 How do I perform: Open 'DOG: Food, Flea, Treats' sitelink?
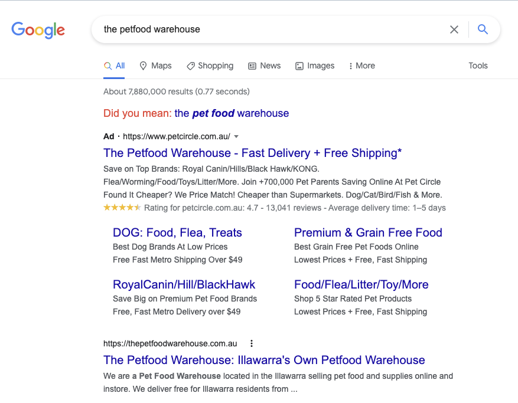pyautogui.click(x=177, y=232)
